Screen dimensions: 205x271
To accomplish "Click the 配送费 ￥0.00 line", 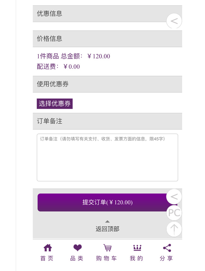I will tap(58, 67).
